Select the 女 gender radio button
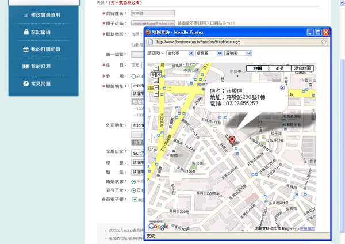This screenshot has width=345, height=244. (133, 77)
